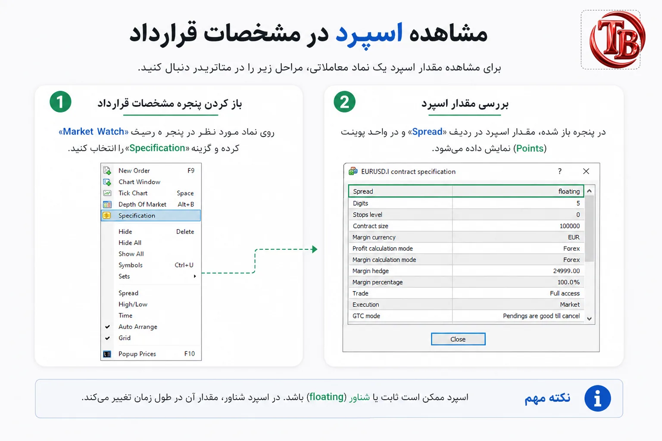Viewport: 662px width, 441px height.
Task: Click the Margin percentage value "100.0%"
Action: click(568, 282)
